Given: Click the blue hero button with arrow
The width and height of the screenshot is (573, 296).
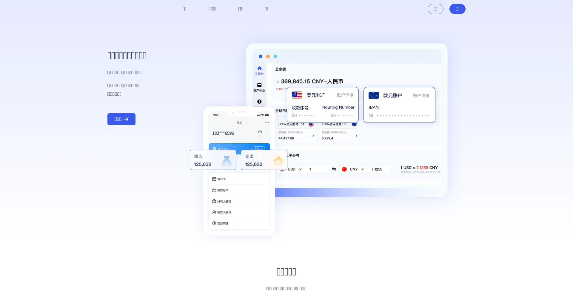Looking at the screenshot, I should tap(121, 119).
